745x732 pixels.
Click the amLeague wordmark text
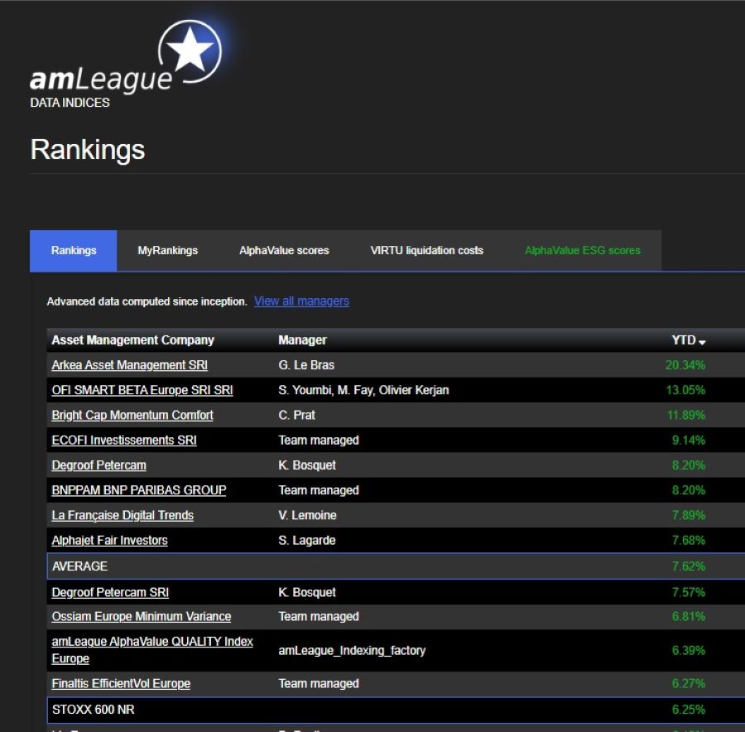(x=101, y=79)
